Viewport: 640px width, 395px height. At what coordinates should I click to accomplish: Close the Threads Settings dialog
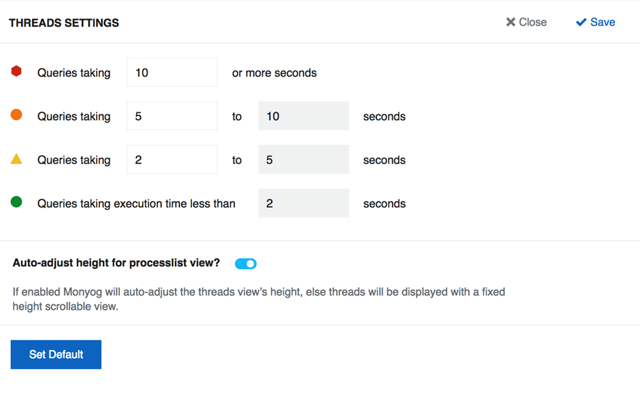526,22
